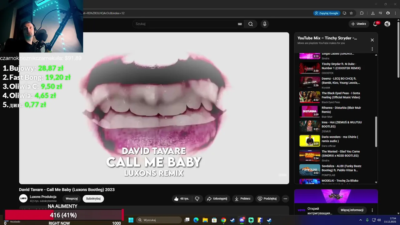Click the Subskrybuj button
Image resolution: width=400 pixels, height=225 pixels.
tap(93, 198)
